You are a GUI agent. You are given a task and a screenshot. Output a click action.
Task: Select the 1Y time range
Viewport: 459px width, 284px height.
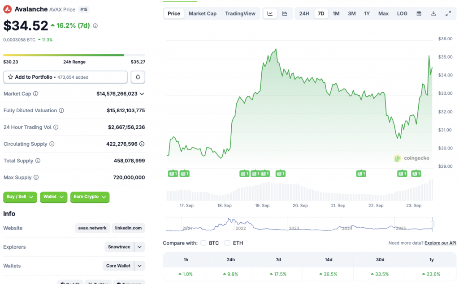367,13
